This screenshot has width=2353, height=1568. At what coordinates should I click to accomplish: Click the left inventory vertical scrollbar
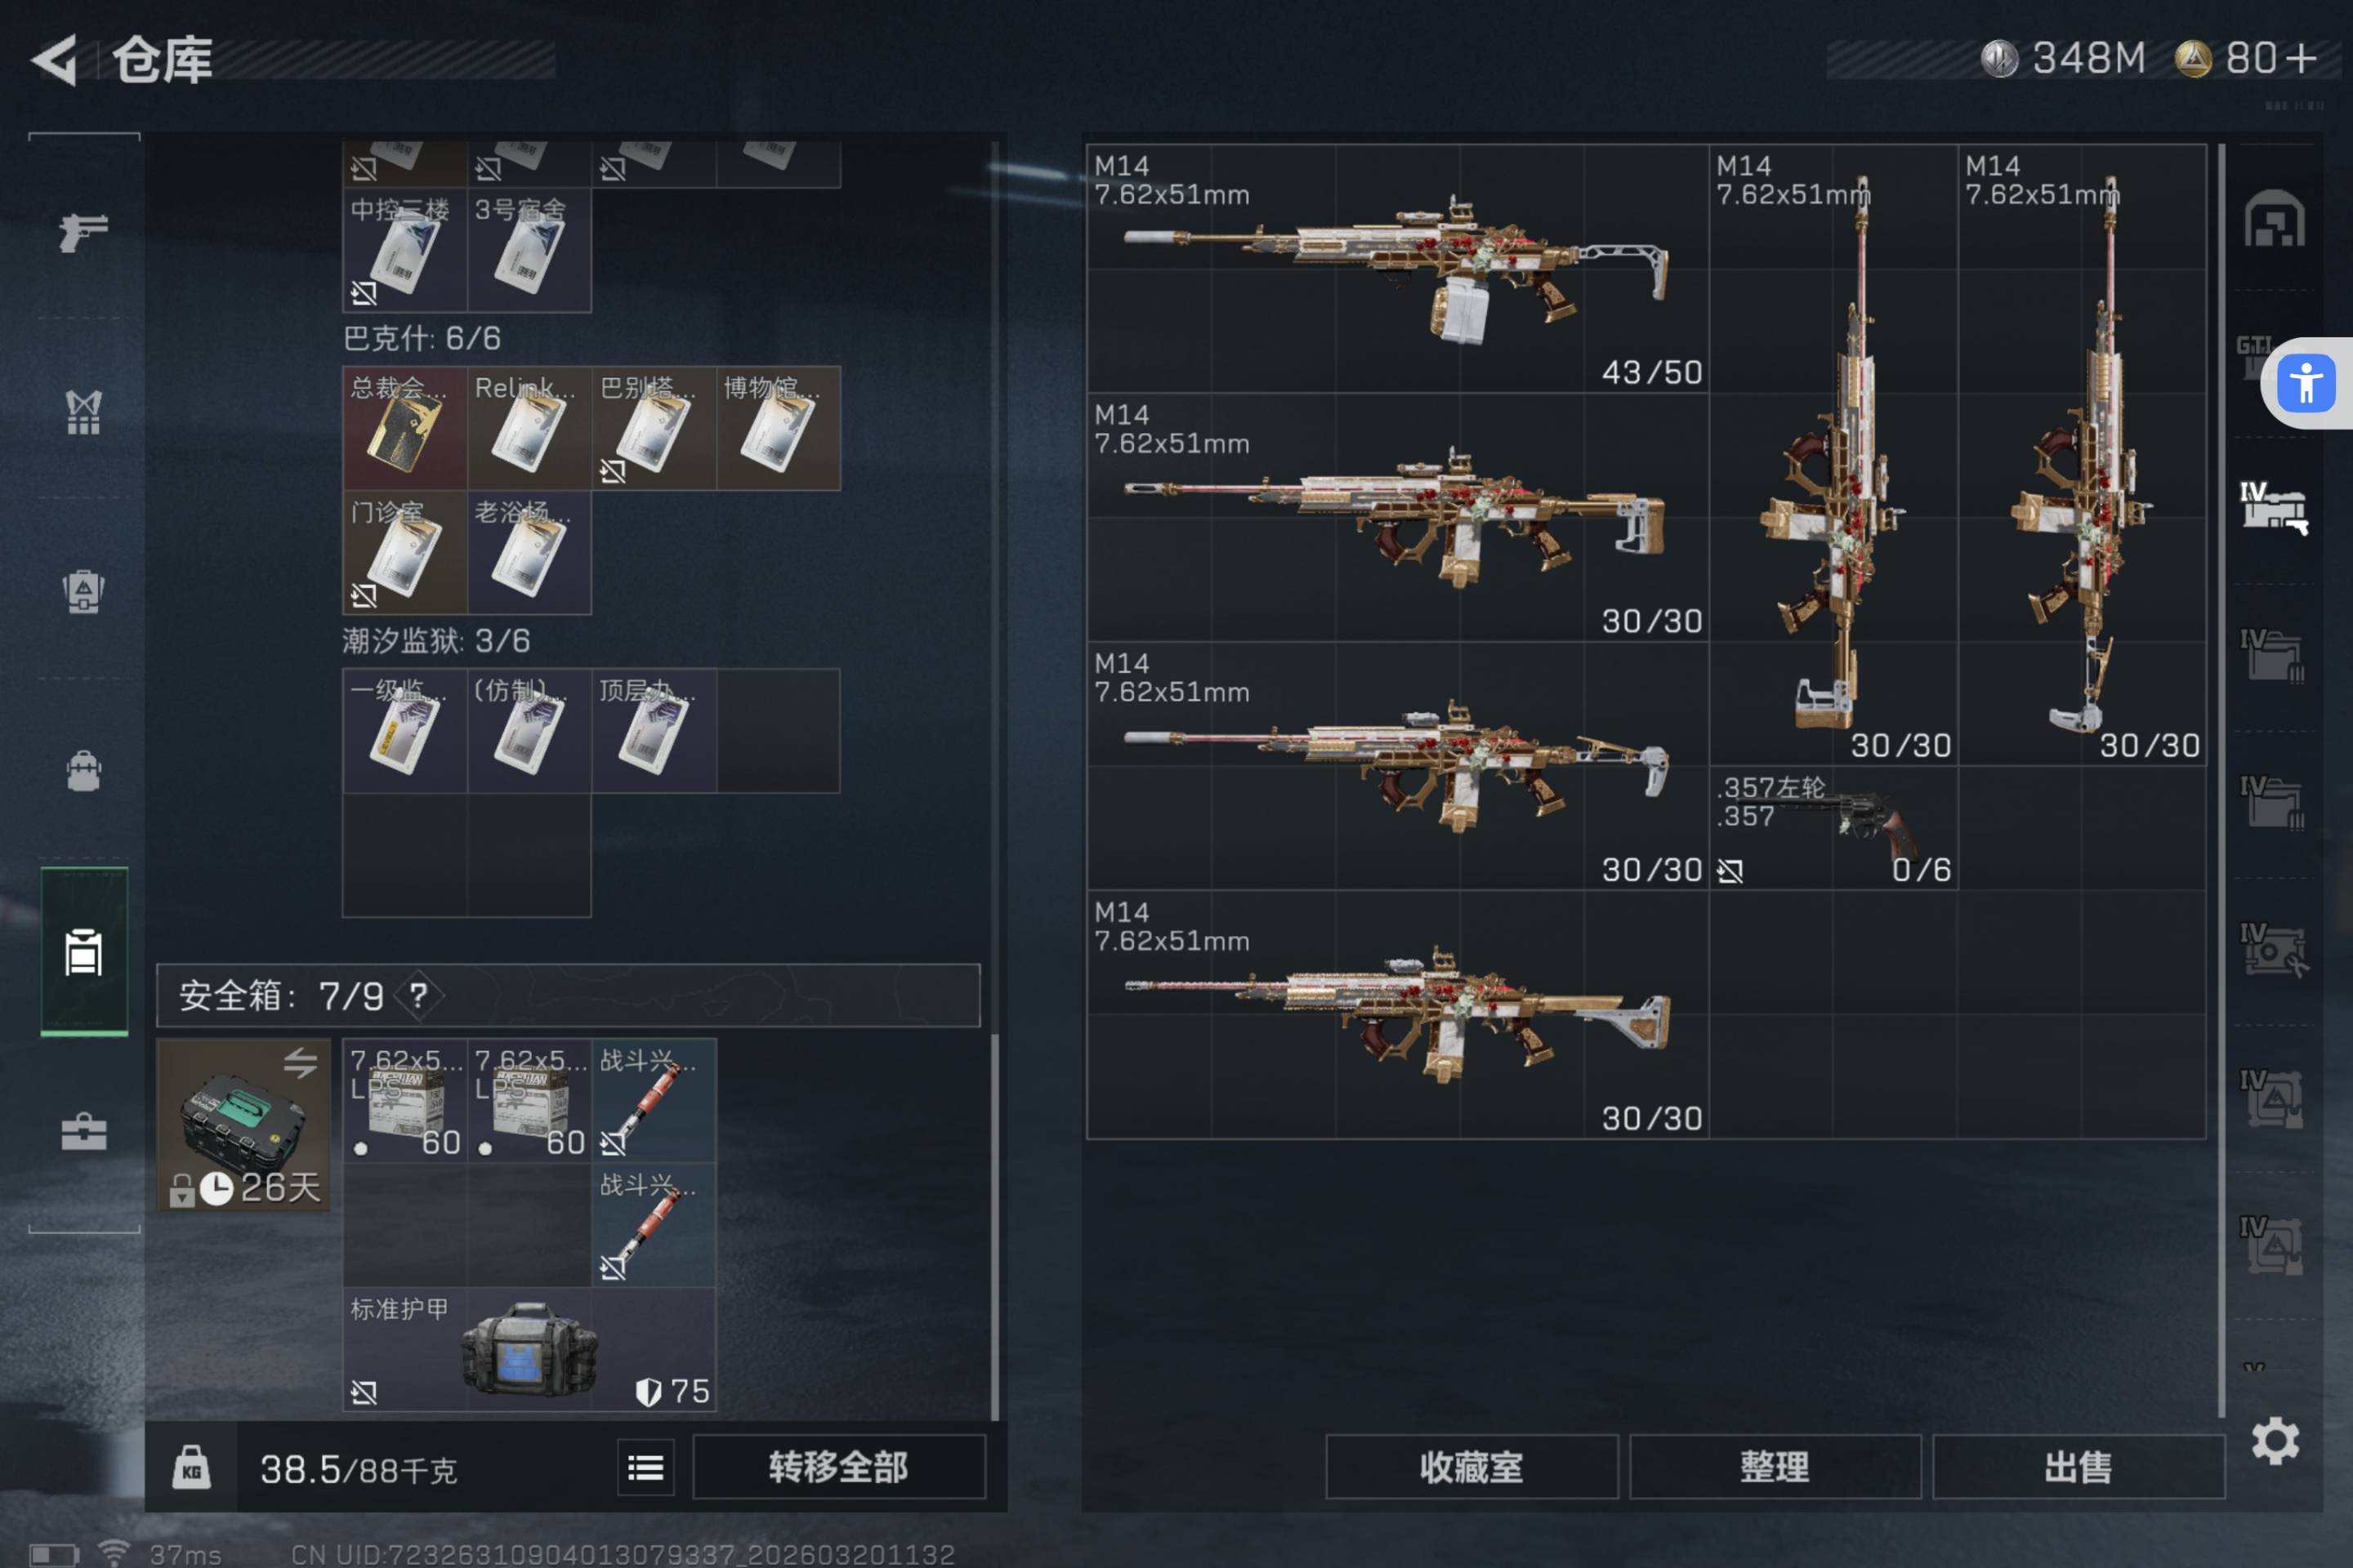pos(994,780)
